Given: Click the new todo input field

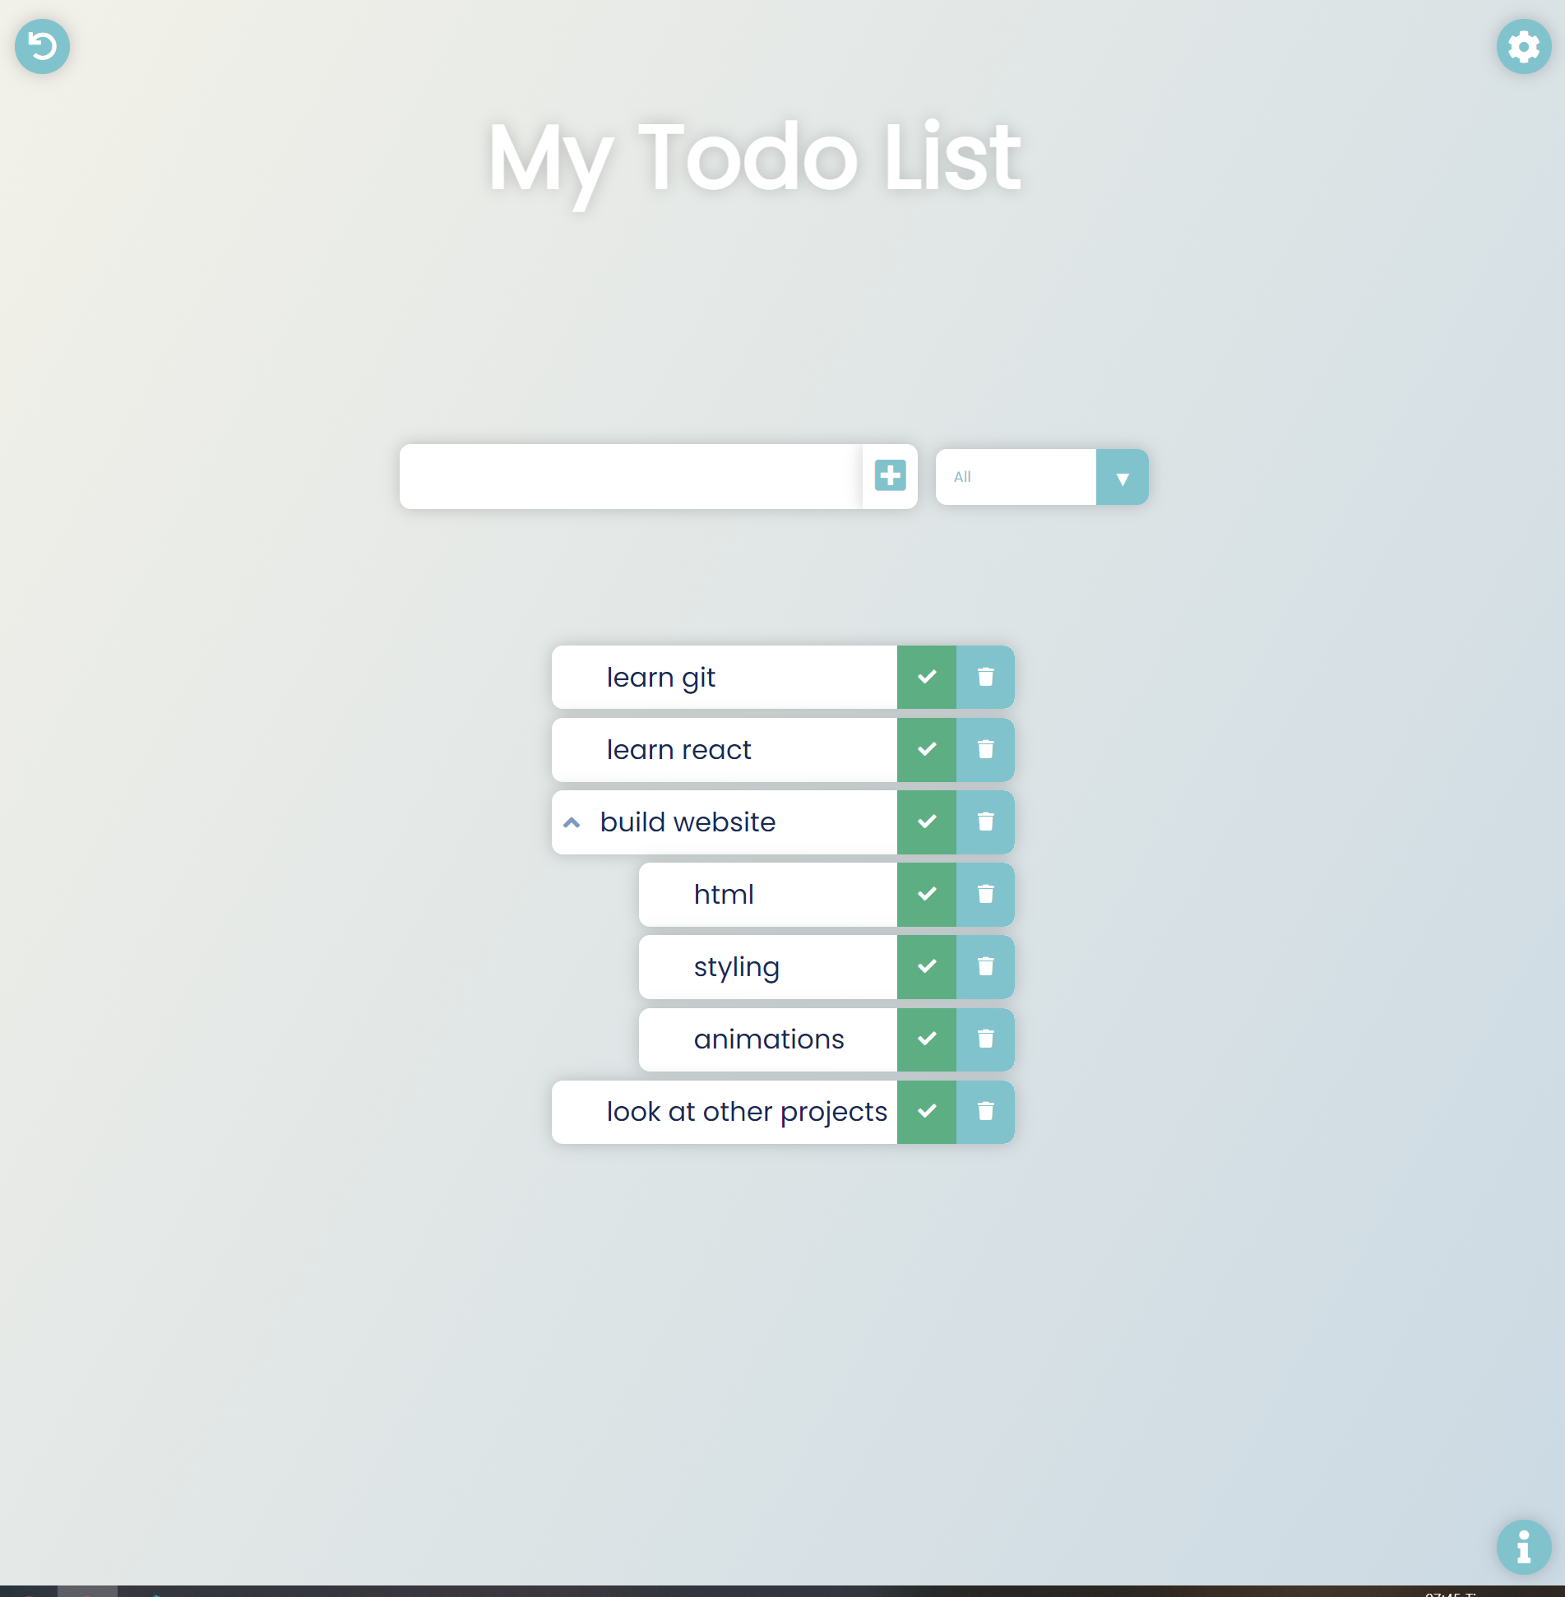Looking at the screenshot, I should click(633, 476).
